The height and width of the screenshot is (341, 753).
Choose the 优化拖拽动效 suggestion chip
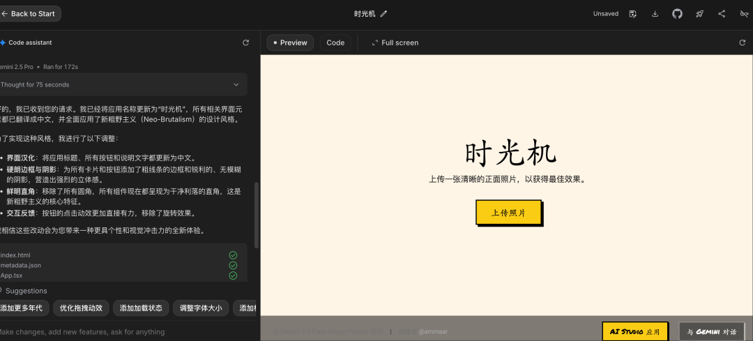[81, 308]
